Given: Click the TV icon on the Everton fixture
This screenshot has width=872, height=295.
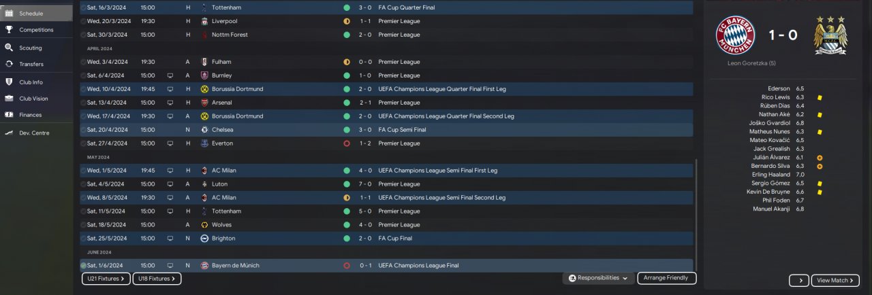Looking at the screenshot, I should (170, 143).
